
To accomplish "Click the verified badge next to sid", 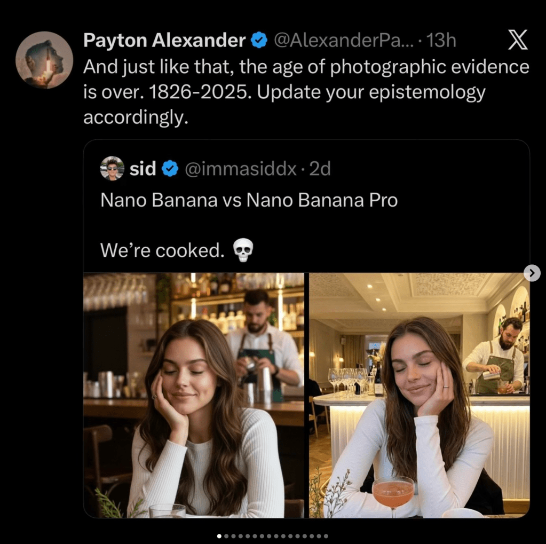I will [x=170, y=169].
